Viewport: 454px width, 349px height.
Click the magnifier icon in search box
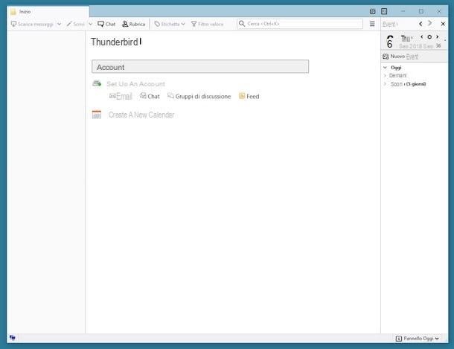tap(242, 24)
